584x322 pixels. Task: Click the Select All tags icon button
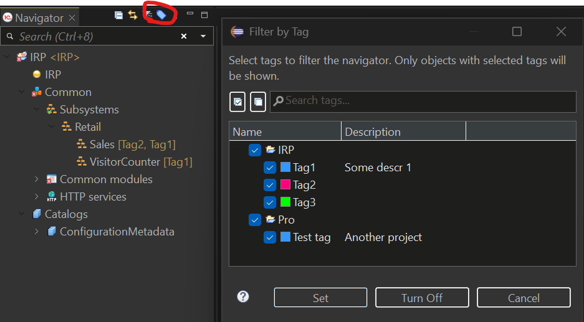click(x=237, y=102)
